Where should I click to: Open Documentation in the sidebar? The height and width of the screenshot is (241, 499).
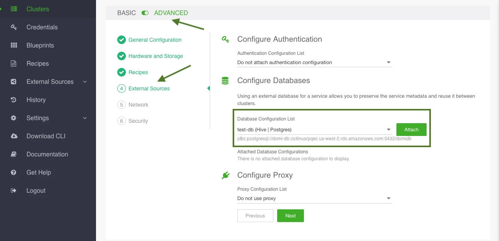47,154
